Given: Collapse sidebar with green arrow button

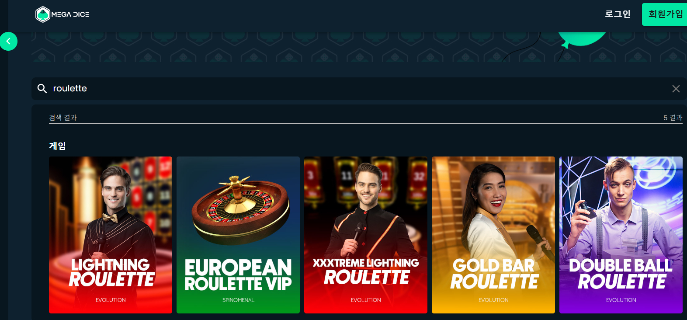Looking at the screenshot, I should pyautogui.click(x=8, y=42).
